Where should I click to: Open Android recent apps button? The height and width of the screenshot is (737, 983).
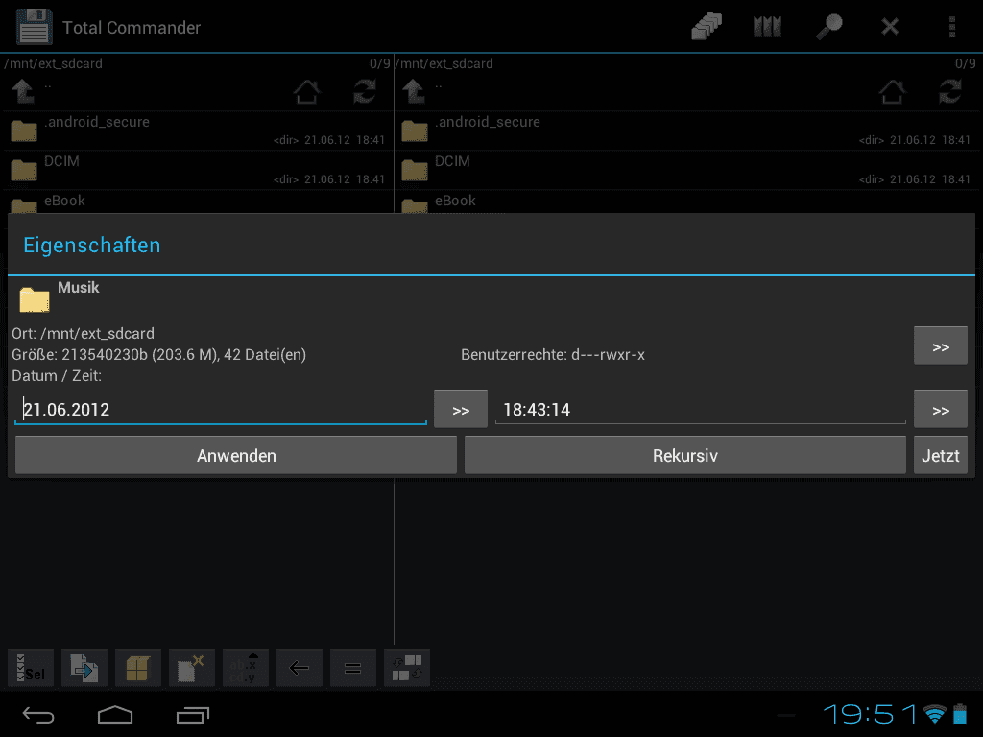(x=192, y=714)
